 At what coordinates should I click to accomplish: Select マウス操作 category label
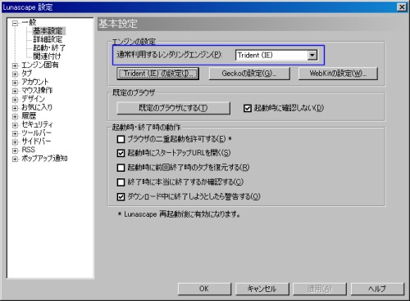click(37, 90)
